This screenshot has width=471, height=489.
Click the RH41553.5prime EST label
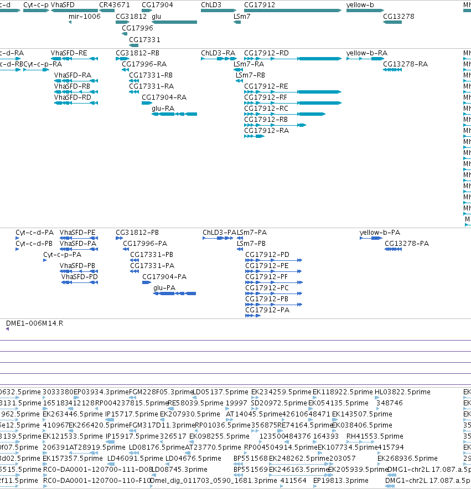(x=375, y=436)
